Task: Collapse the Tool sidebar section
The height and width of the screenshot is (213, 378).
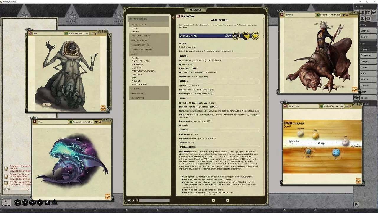Action: pyautogui.click(x=365, y=6)
